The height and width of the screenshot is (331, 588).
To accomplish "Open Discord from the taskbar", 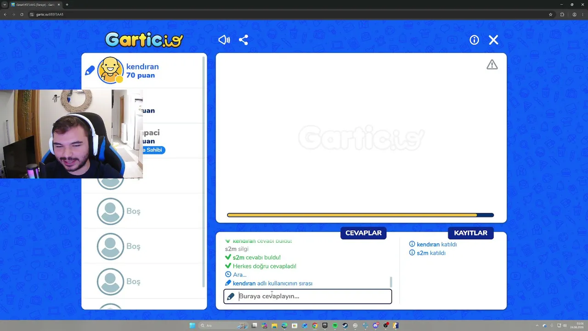I will 376,325.
